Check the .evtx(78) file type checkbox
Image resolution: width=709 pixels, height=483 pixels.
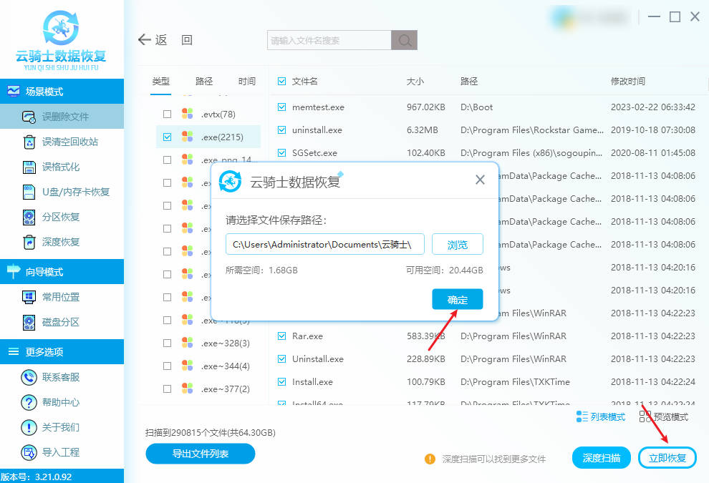(167, 114)
